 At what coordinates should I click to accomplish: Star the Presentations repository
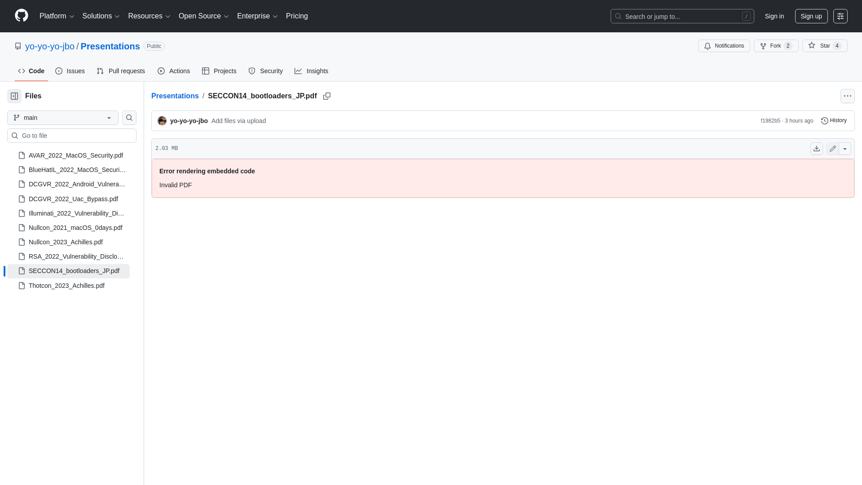pos(824,45)
